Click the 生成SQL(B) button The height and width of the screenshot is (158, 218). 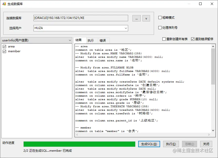149,144
